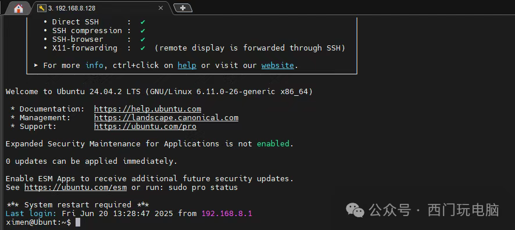
Task: Click the 'SSH-browser' line
Action: [x=95, y=39]
